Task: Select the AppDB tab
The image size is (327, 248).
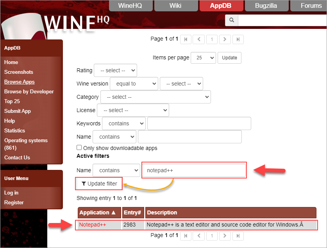Action: coord(221,5)
